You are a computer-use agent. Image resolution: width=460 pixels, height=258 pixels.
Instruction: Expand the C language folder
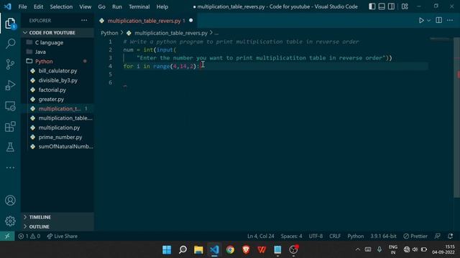[57, 42]
